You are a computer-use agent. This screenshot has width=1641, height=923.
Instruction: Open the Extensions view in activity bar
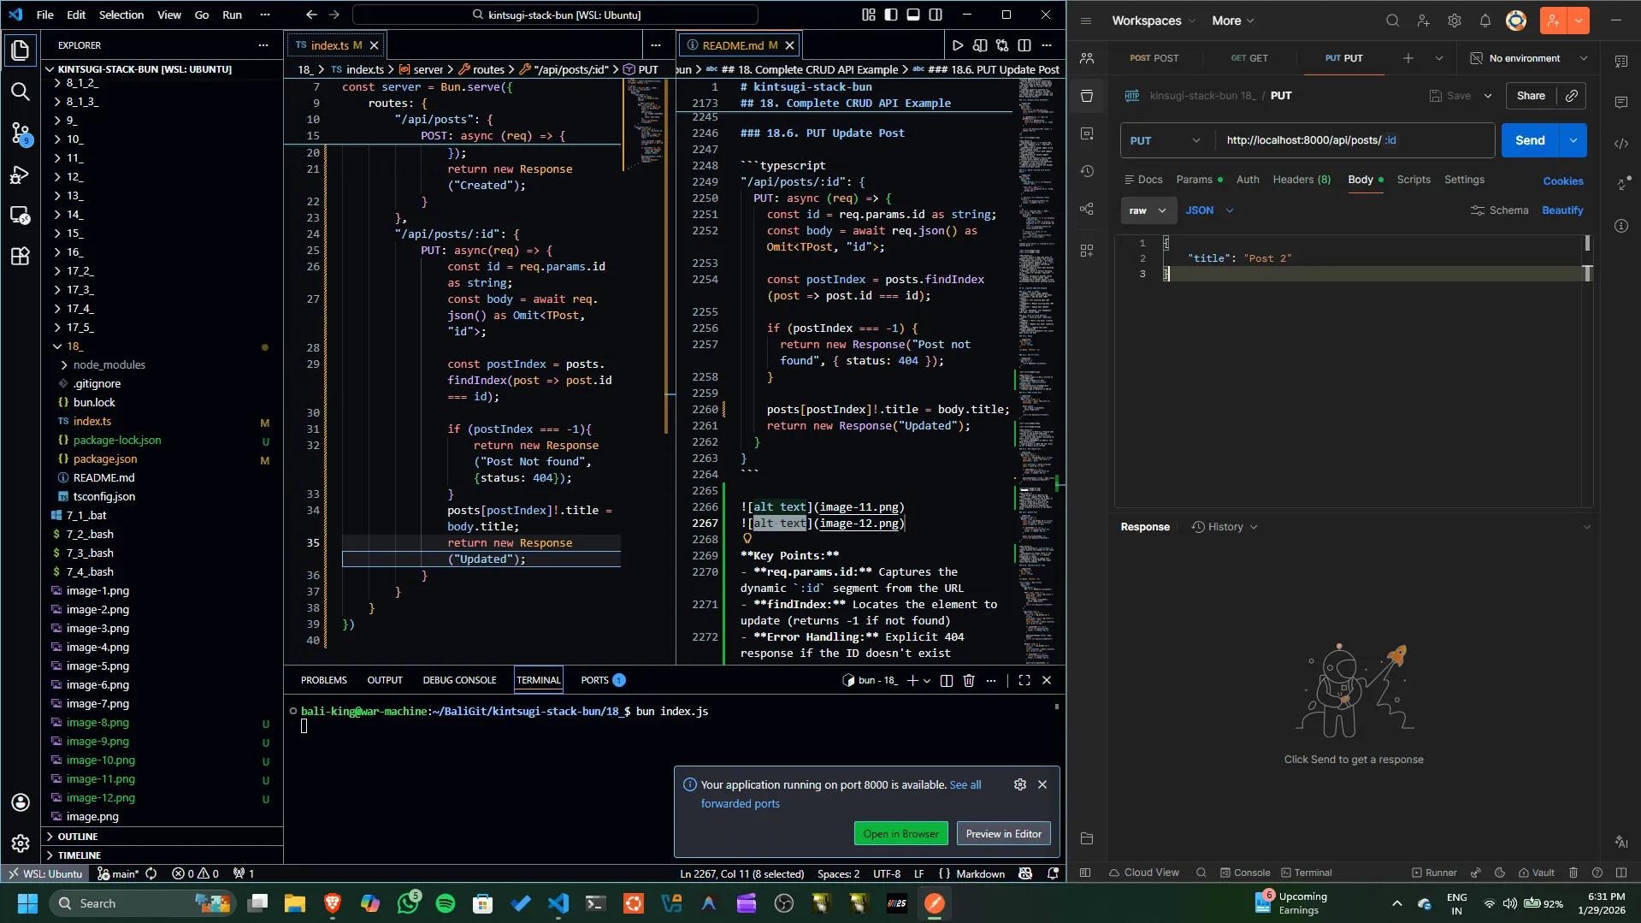click(x=20, y=256)
